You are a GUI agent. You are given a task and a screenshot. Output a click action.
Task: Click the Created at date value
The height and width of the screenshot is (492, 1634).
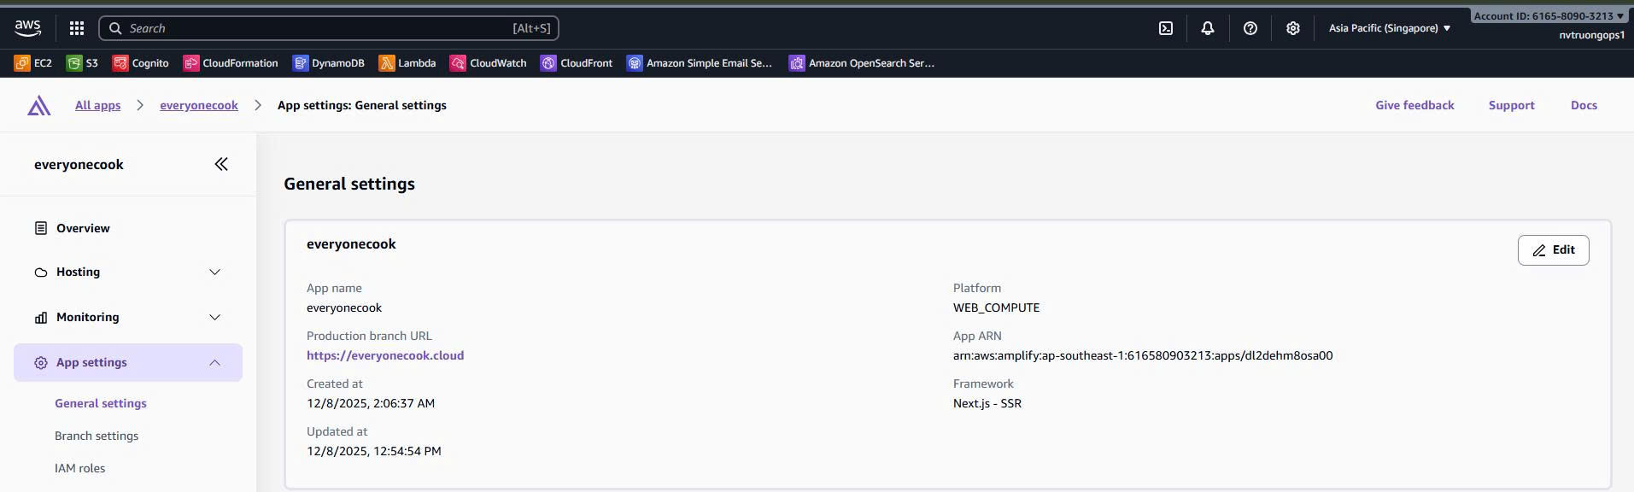pyautogui.click(x=371, y=403)
